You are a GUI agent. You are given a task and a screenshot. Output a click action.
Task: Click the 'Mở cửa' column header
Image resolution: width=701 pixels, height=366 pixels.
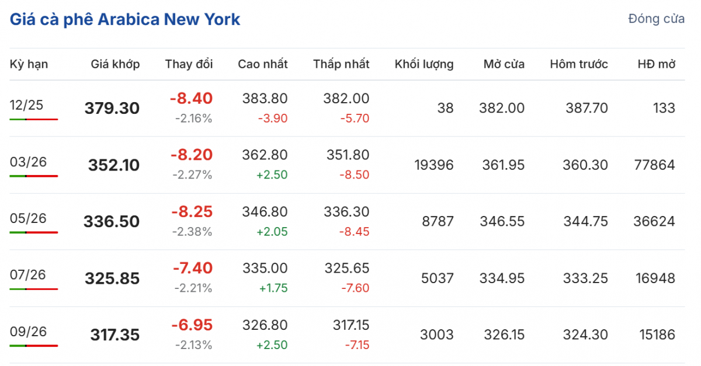[504, 64]
